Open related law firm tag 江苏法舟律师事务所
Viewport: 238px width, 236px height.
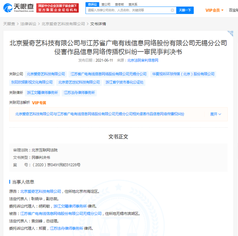[79, 93]
